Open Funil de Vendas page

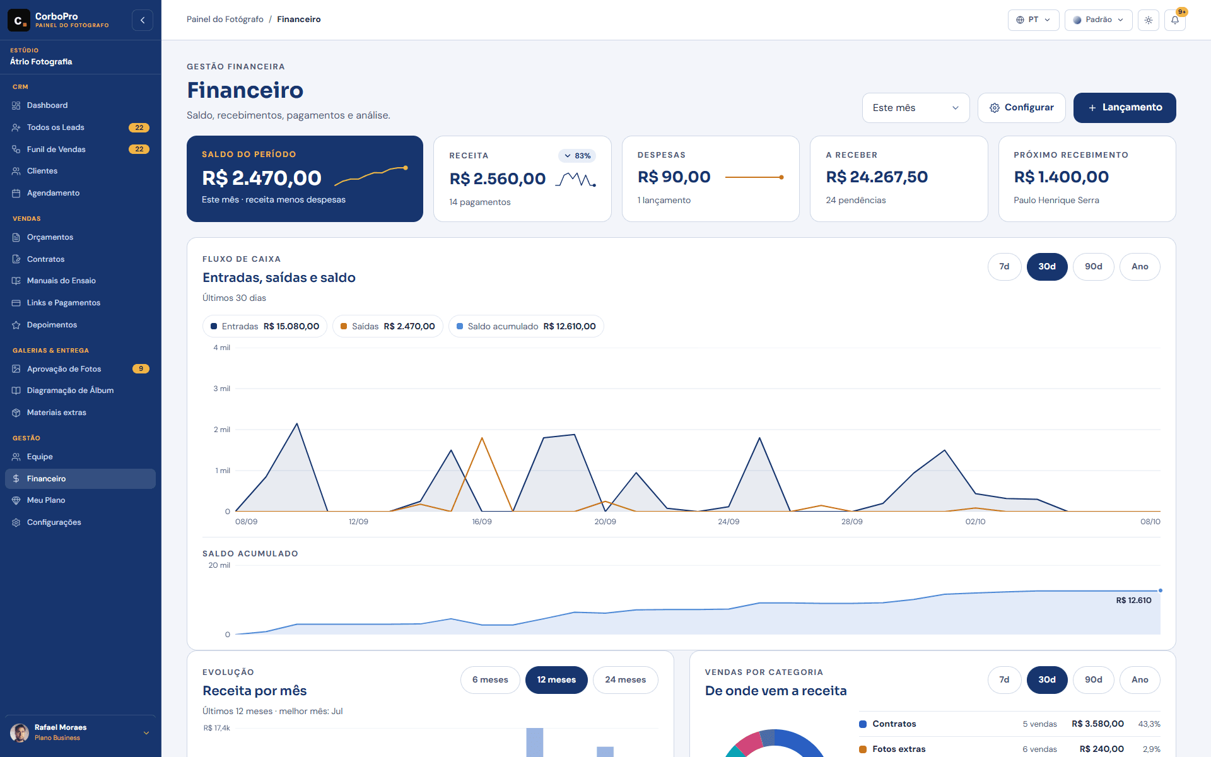click(80, 150)
